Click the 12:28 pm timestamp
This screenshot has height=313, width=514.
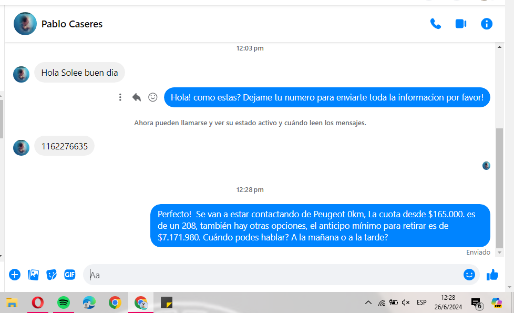[250, 189]
